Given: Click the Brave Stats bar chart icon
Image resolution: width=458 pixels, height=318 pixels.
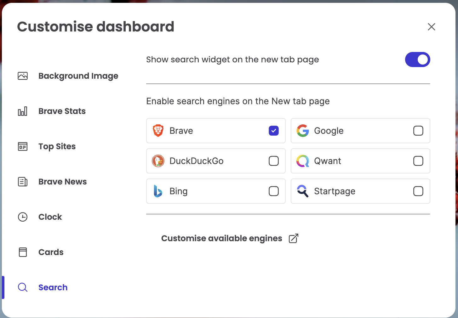Looking at the screenshot, I should click(x=23, y=111).
